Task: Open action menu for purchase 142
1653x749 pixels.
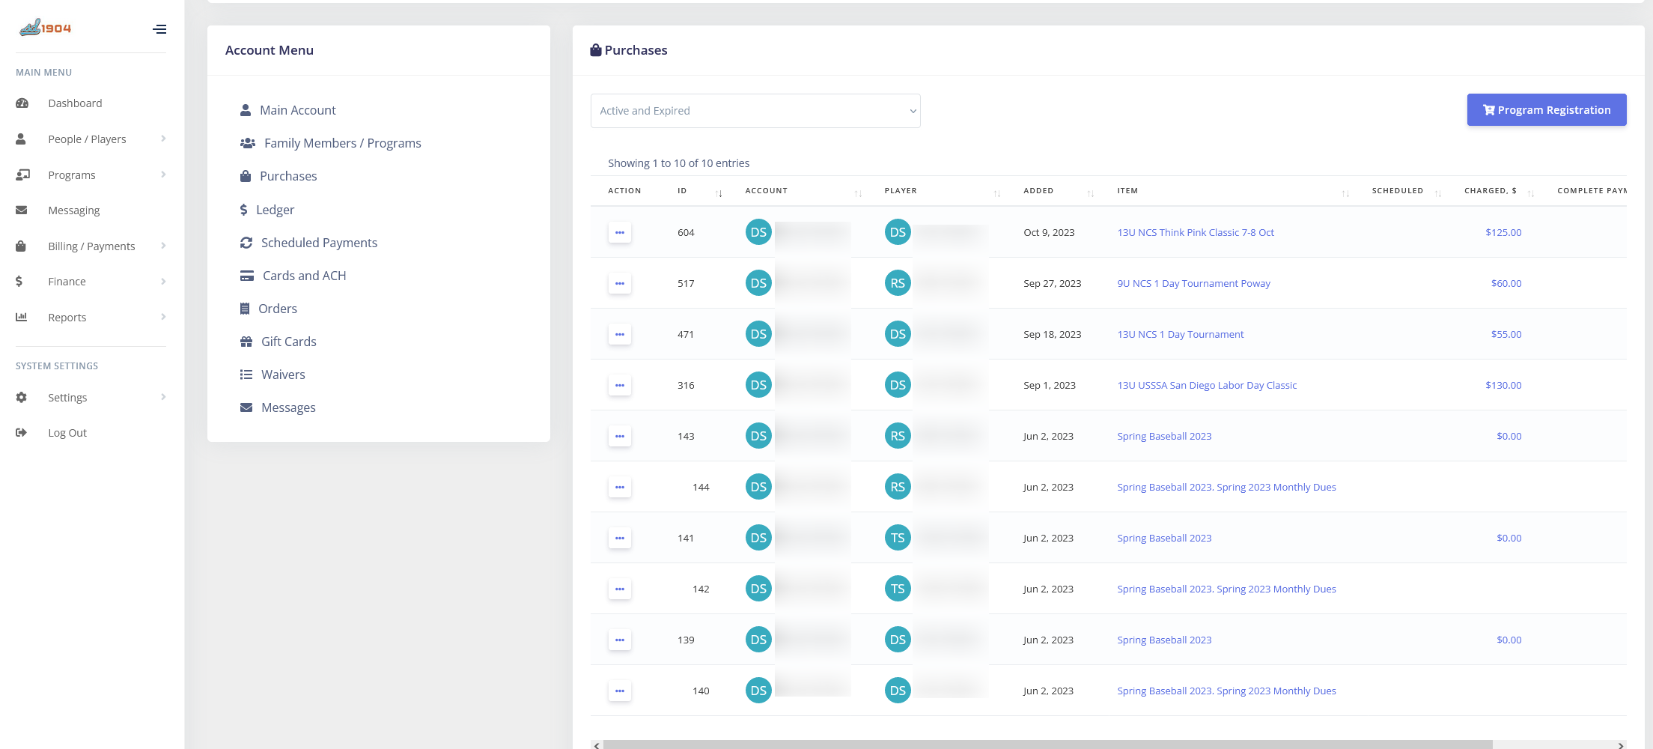Action: (620, 589)
